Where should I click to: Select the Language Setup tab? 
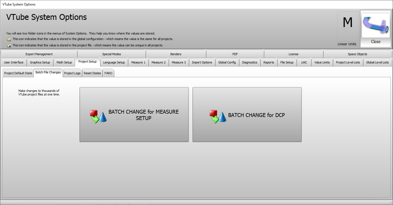click(114, 62)
